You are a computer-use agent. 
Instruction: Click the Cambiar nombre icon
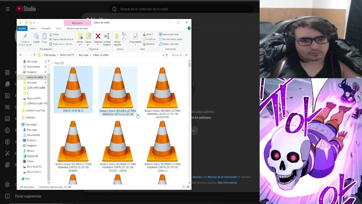(107, 36)
